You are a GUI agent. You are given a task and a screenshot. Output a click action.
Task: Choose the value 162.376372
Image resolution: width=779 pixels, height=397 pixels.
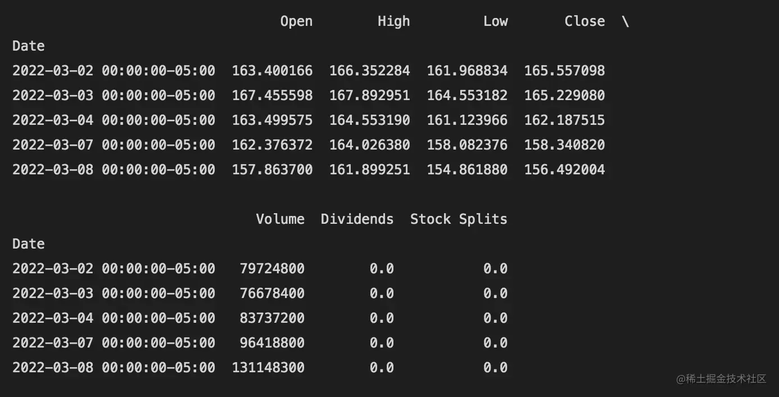(272, 145)
